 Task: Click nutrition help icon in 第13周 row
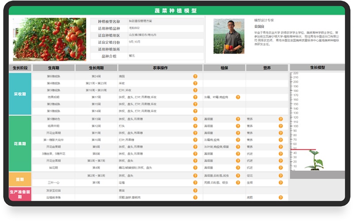[281, 119]
